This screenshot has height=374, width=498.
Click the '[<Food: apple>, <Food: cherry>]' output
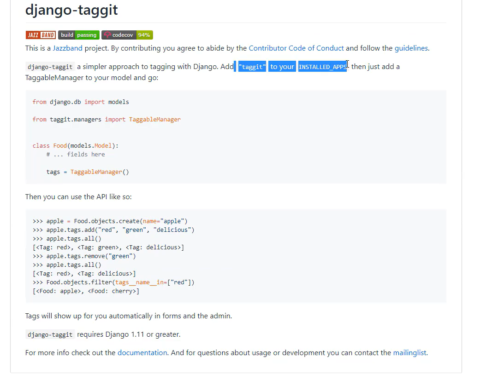[86, 291]
